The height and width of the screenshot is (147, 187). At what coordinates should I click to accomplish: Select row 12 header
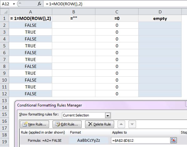4,94
